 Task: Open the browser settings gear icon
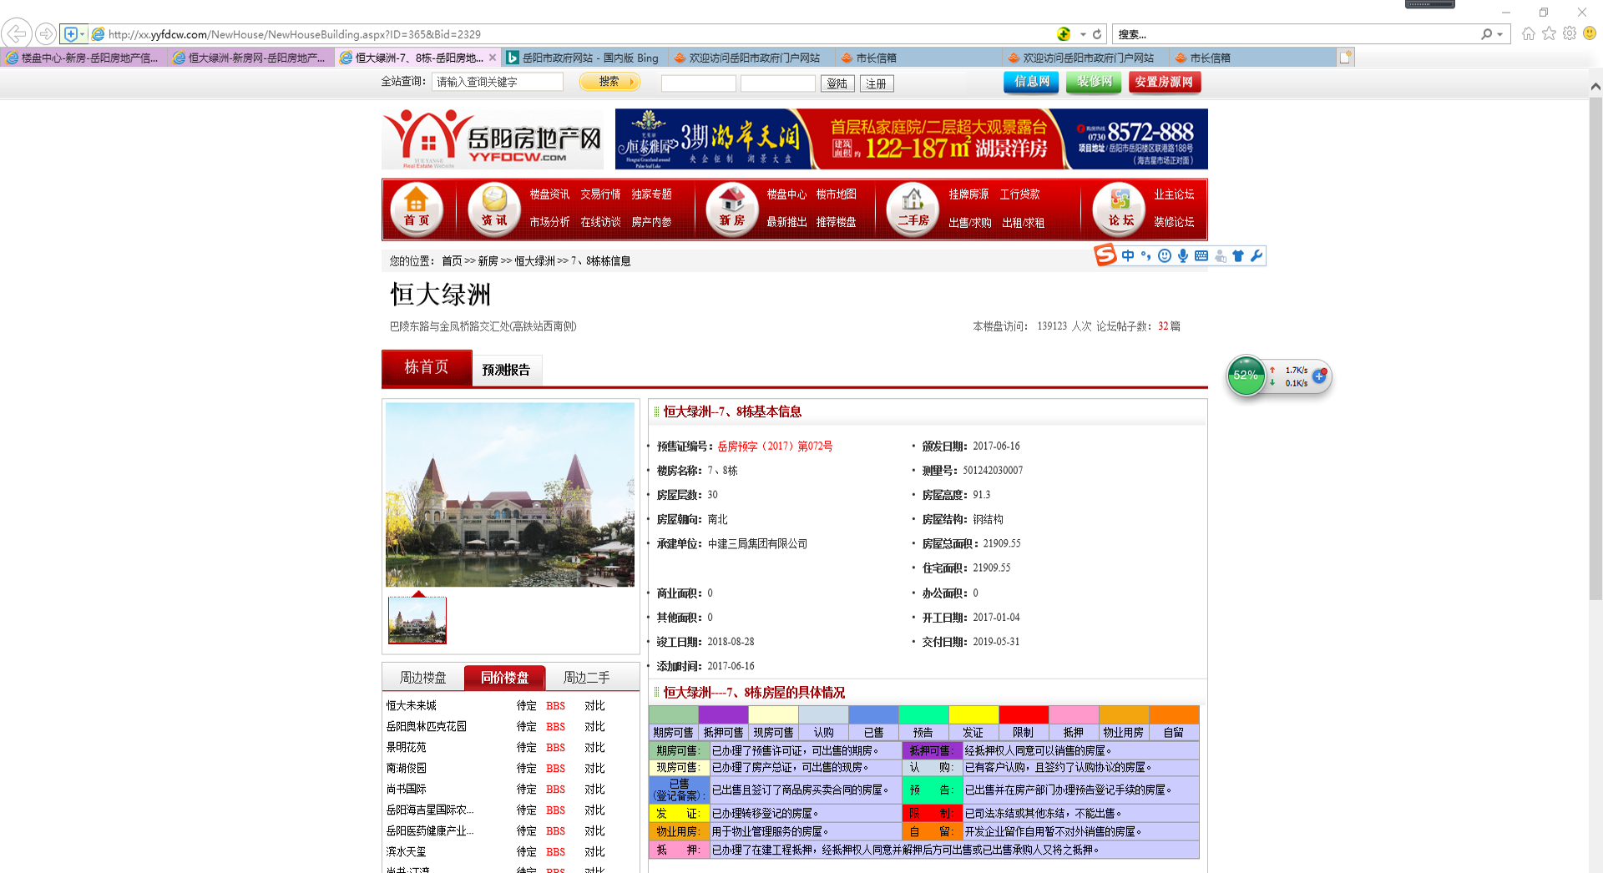click(x=1570, y=33)
